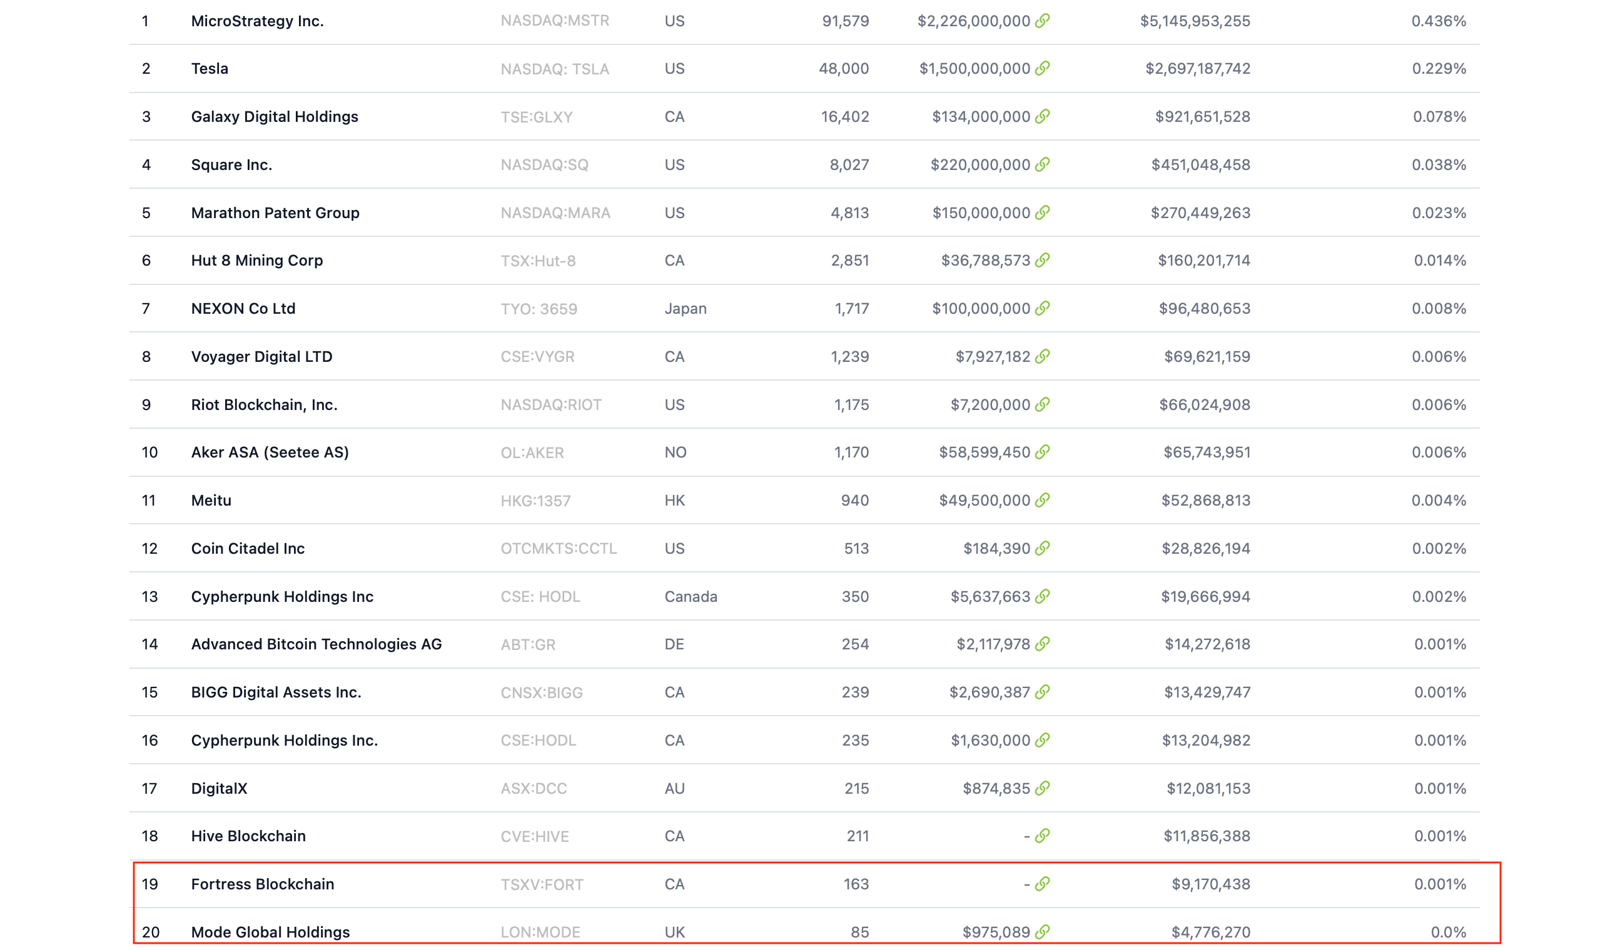Open BIGG Digital Assets link icon
Viewport: 1610px width, 950px height.
pyautogui.click(x=1042, y=692)
